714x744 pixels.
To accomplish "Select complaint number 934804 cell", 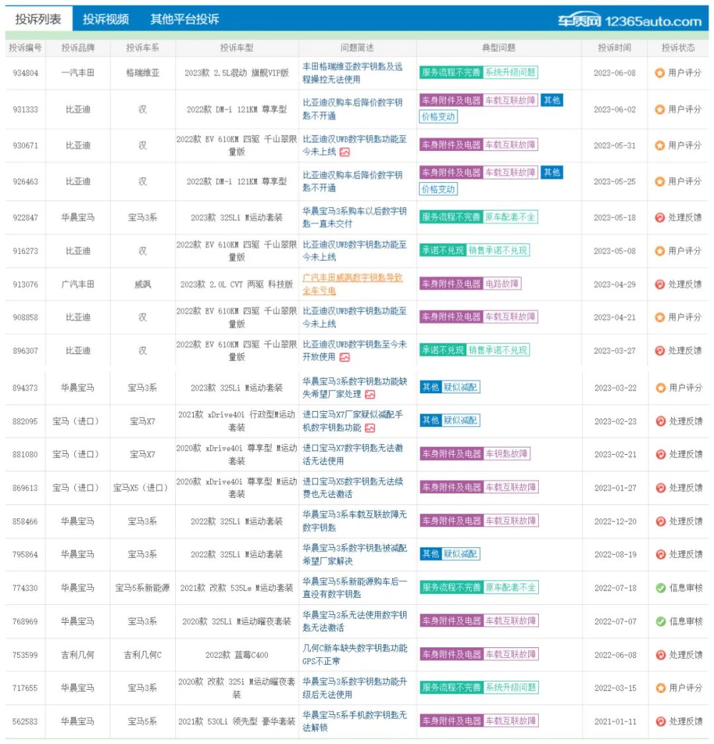I will pos(26,73).
